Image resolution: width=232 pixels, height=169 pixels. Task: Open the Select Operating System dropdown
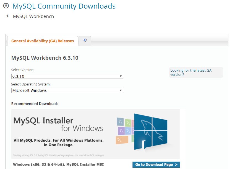66,90
